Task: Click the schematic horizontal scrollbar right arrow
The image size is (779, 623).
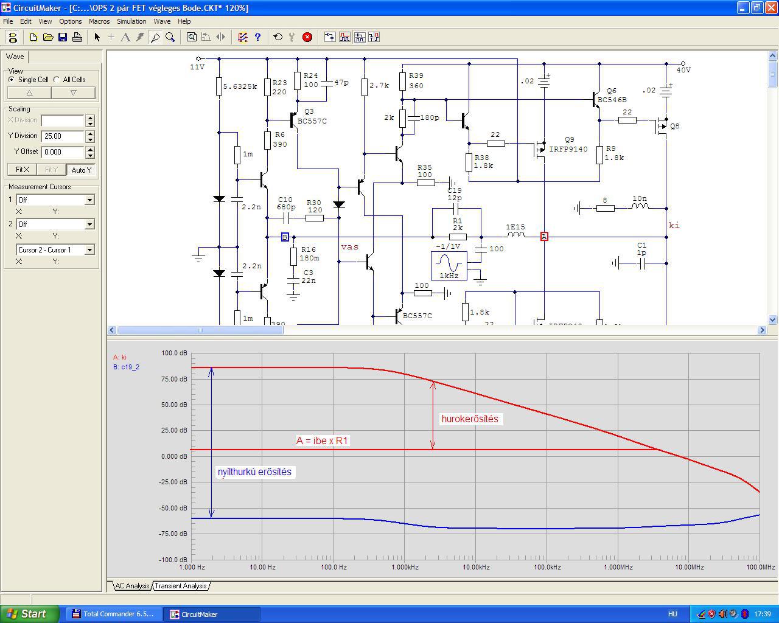Action: 762,330
